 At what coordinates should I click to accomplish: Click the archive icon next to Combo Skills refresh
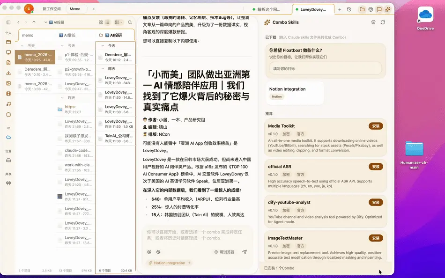373,22
